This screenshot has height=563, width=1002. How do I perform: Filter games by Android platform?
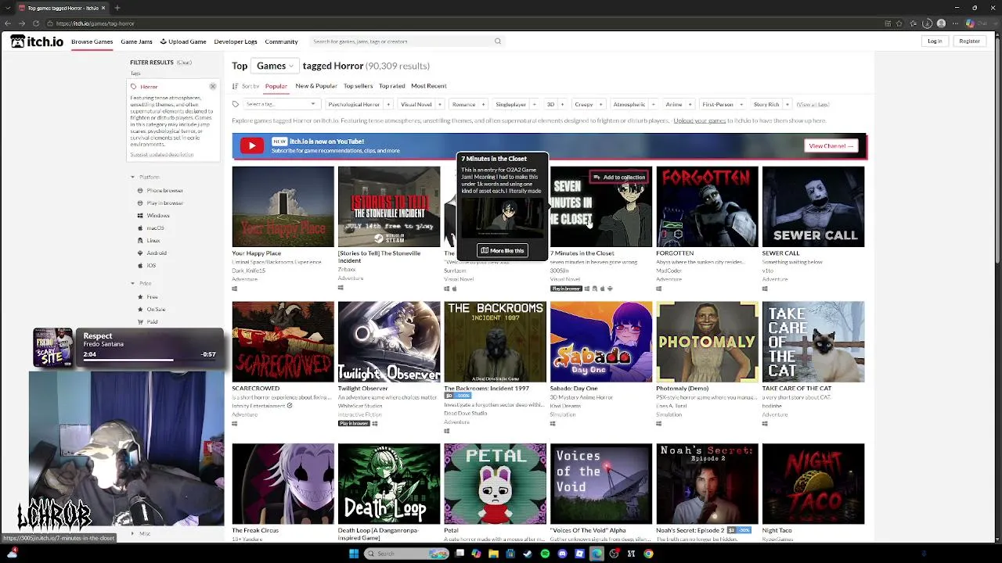152,253
